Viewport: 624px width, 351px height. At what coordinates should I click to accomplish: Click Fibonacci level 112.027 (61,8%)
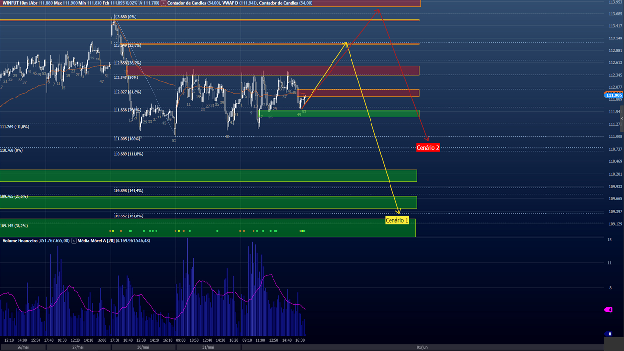tap(127, 92)
